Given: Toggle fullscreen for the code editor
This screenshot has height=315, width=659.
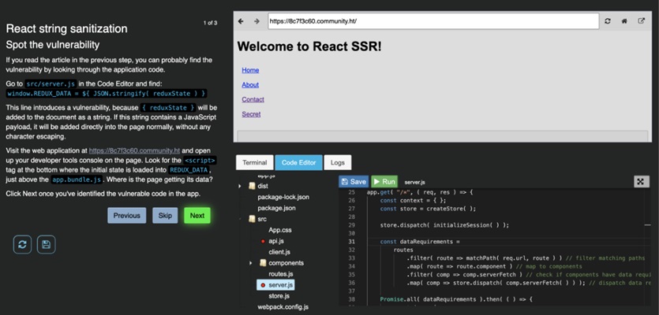Looking at the screenshot, I should [x=641, y=181].
